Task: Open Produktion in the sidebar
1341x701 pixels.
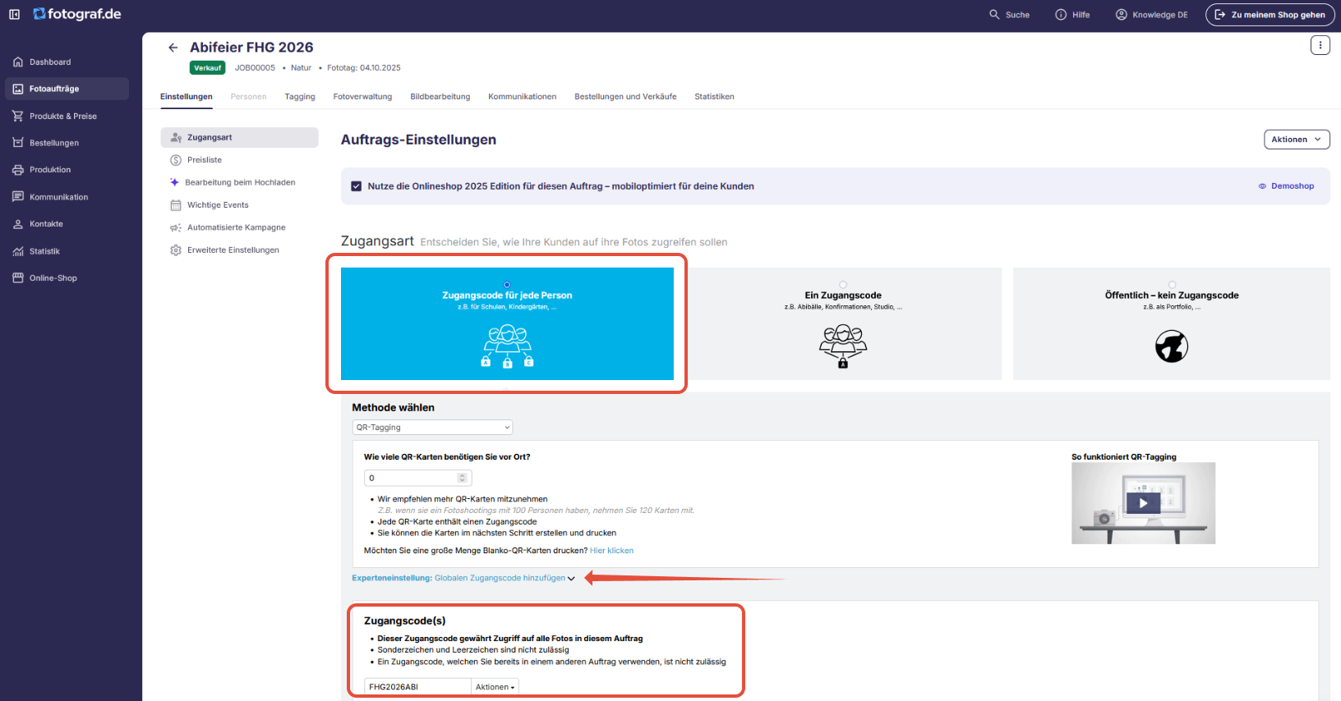Action: [50, 170]
